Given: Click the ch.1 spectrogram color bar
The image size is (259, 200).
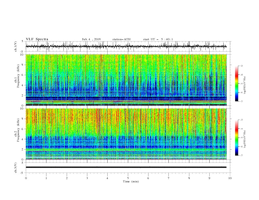Looking at the screenshot, I should 236,84.
